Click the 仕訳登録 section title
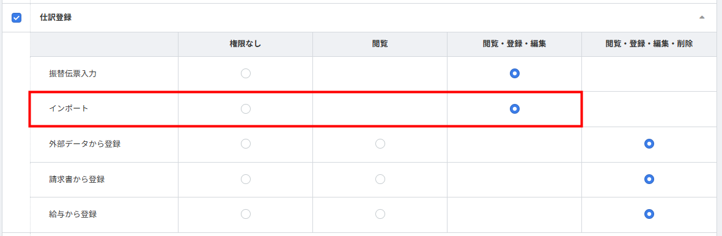The width and height of the screenshot is (722, 236). (56, 18)
